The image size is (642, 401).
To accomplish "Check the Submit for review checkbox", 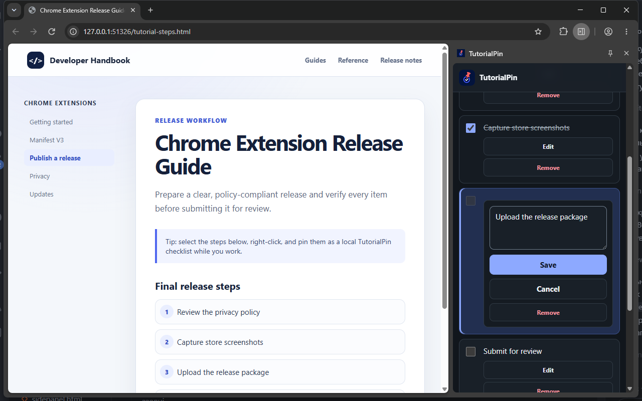I will point(470,351).
